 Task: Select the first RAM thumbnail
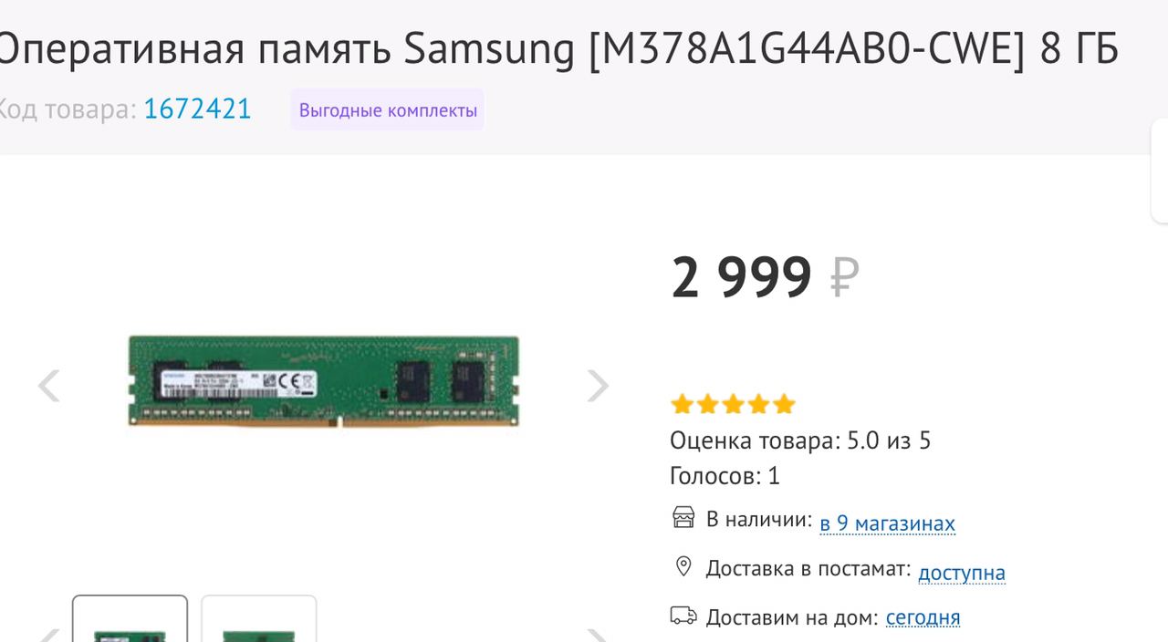[x=130, y=618]
